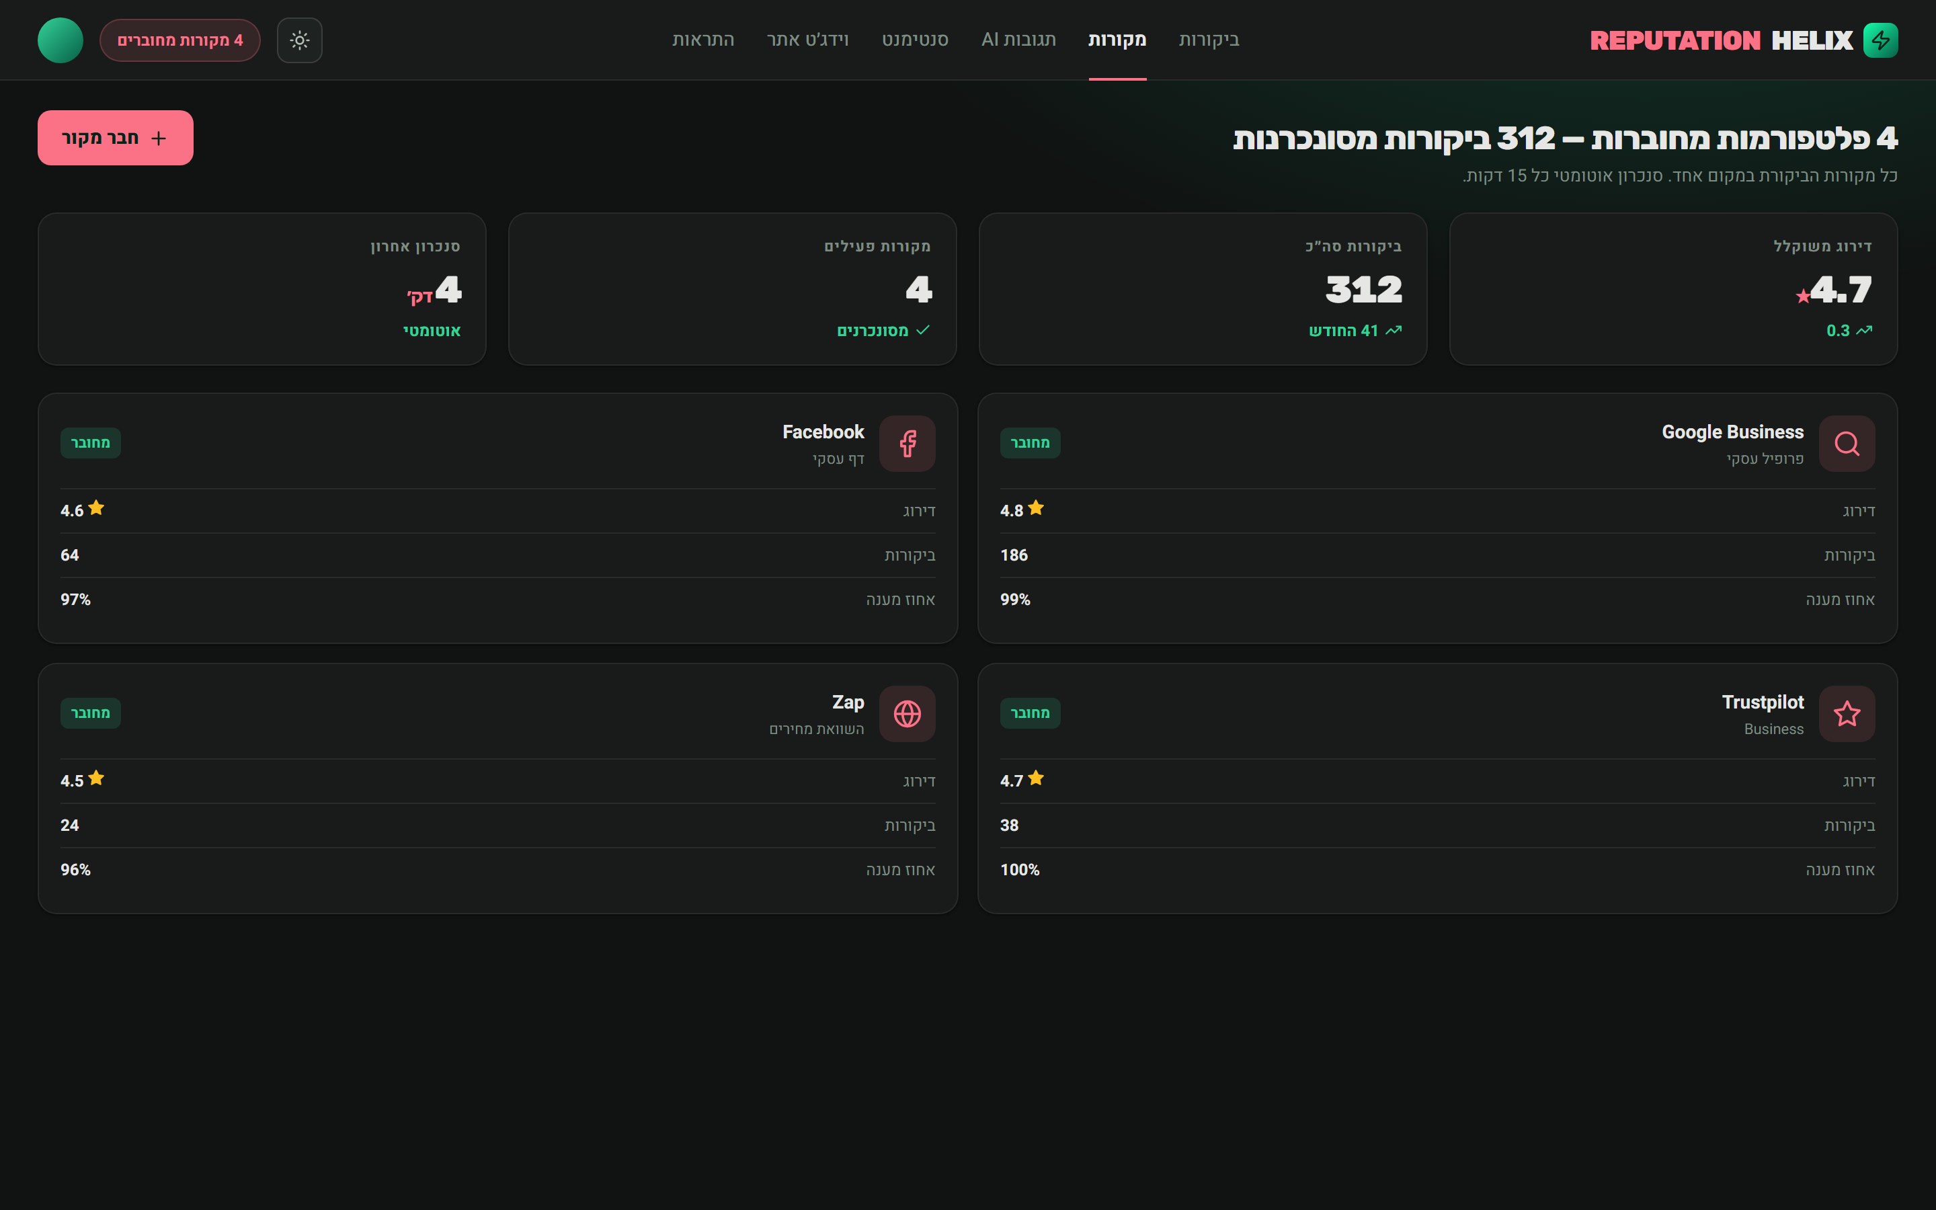1936x1210 pixels.
Task: Click the דף עסקי subtitle under Facebook
Action: [x=838, y=459]
